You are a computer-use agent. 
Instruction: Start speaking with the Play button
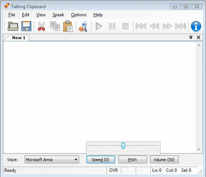[x=99, y=26]
